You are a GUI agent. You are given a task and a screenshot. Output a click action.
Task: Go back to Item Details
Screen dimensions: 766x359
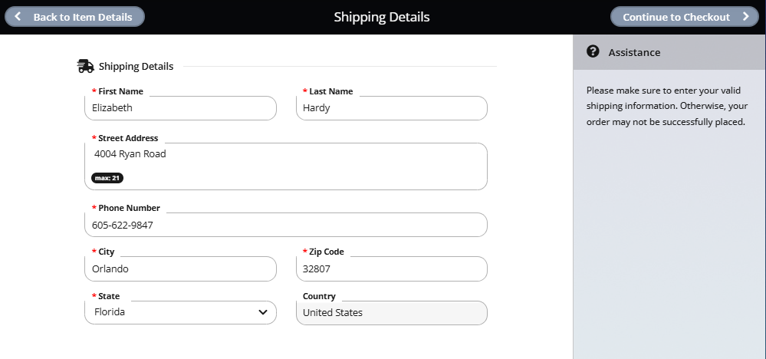[x=74, y=17]
